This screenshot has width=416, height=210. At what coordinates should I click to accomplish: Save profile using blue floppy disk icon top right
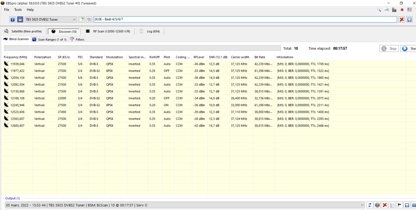point(409,19)
